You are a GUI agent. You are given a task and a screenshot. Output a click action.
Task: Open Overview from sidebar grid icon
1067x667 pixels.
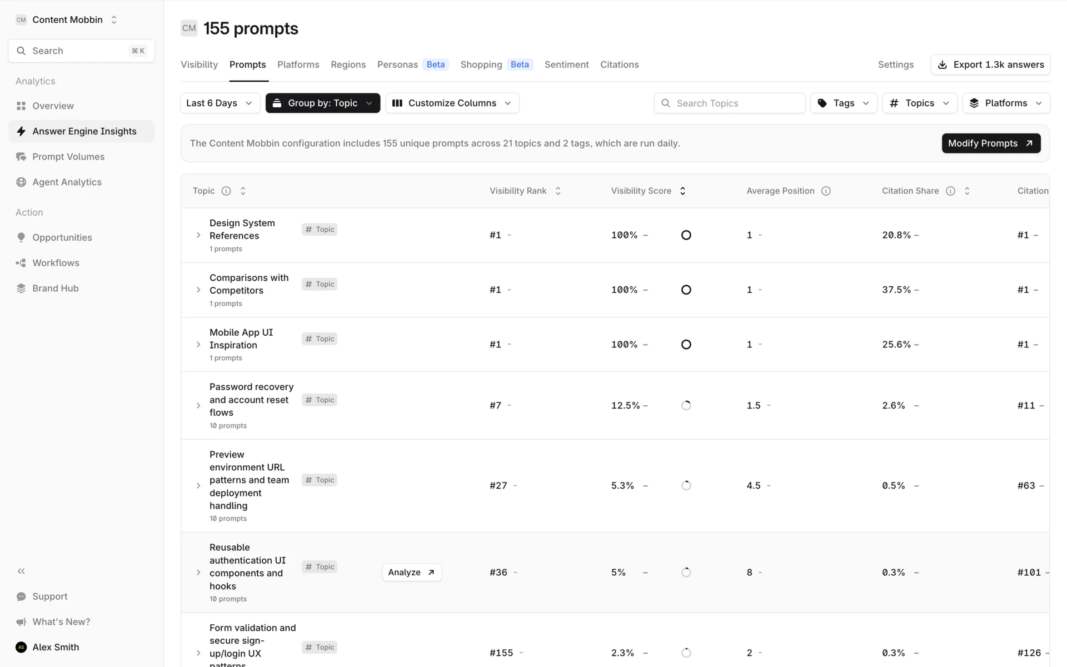click(21, 106)
